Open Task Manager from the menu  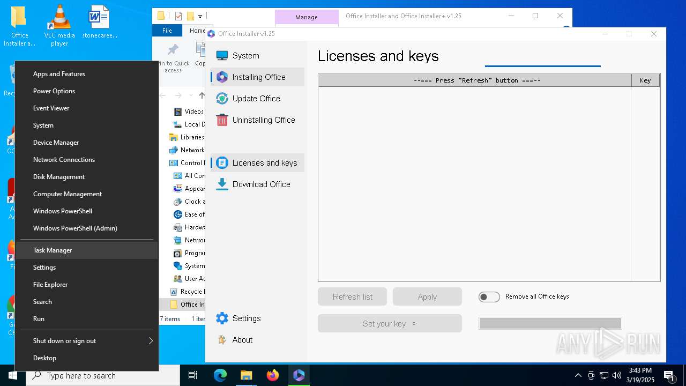[87, 250]
